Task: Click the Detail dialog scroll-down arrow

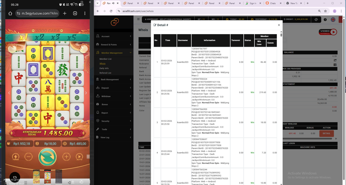Action: click(x=281, y=184)
